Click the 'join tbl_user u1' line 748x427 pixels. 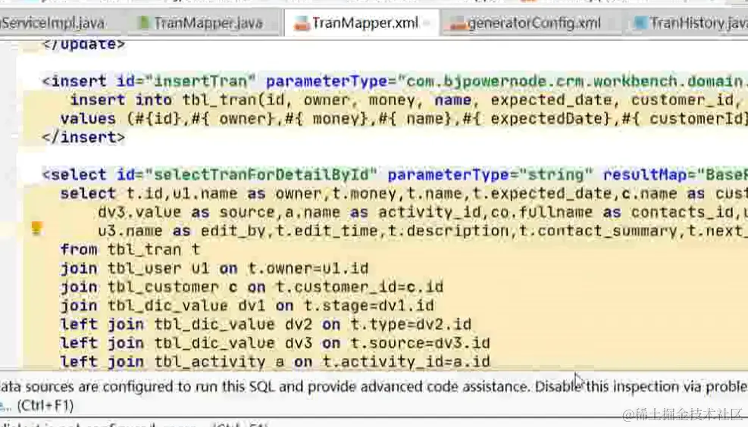coord(214,268)
